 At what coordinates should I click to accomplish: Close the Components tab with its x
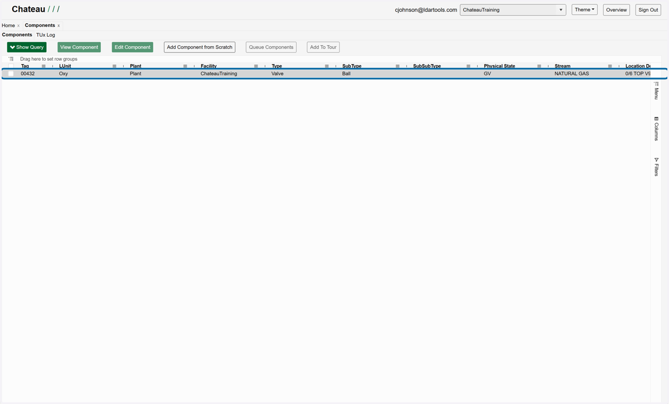(x=59, y=26)
